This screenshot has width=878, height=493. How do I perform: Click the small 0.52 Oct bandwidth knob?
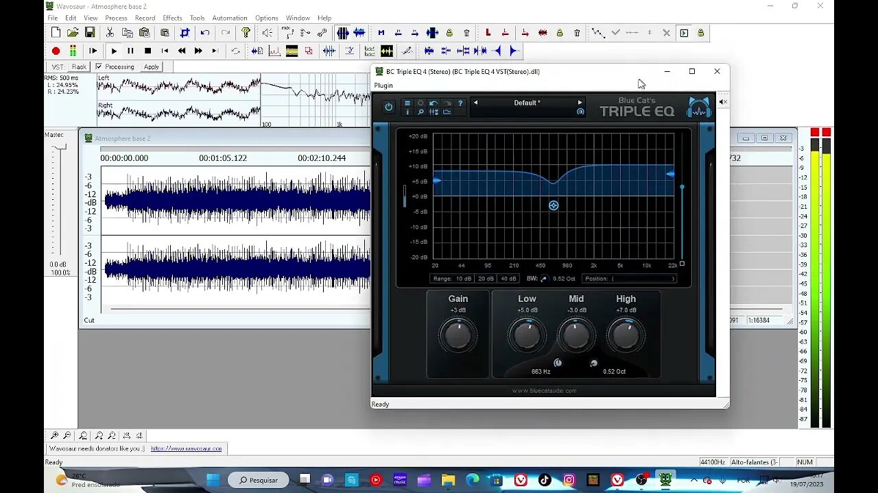[x=593, y=363]
